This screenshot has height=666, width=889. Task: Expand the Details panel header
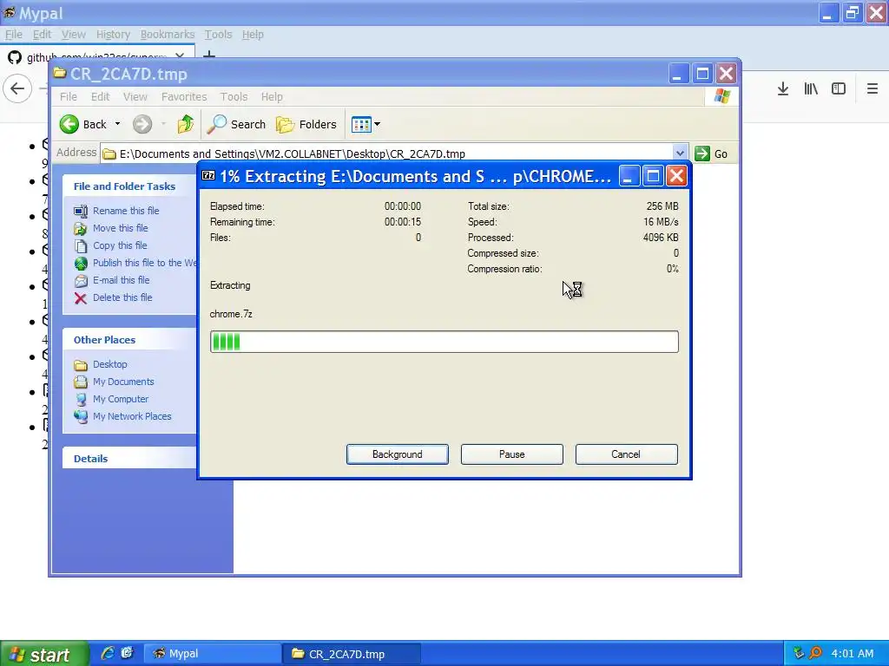pyautogui.click(x=130, y=458)
